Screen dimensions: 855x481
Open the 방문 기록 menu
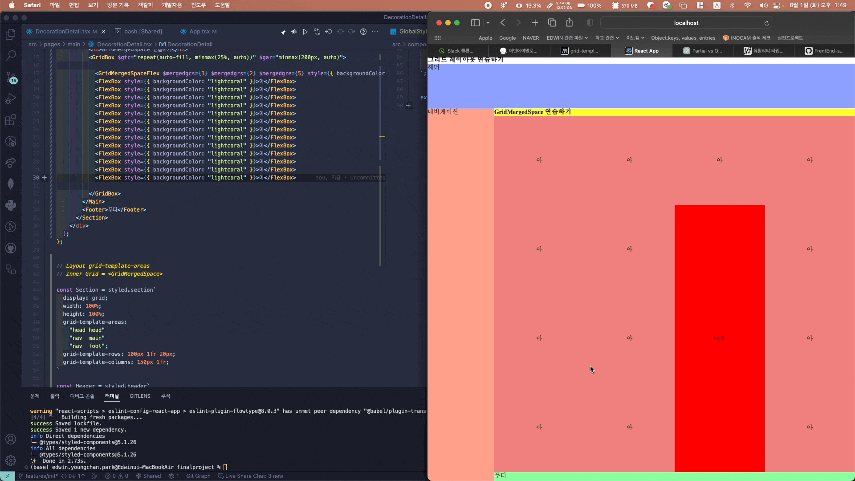pos(118,5)
